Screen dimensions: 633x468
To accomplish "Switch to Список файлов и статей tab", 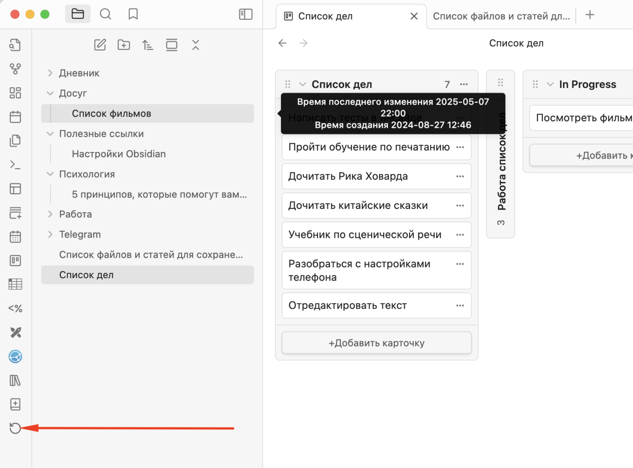I will [501, 16].
